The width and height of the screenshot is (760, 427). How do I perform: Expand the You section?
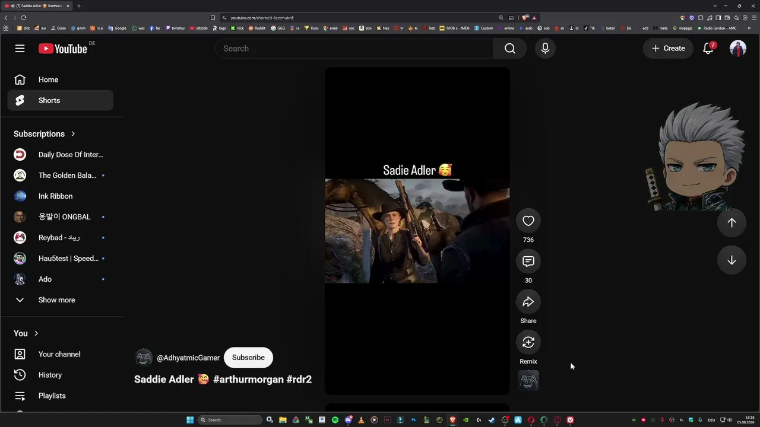click(26, 333)
